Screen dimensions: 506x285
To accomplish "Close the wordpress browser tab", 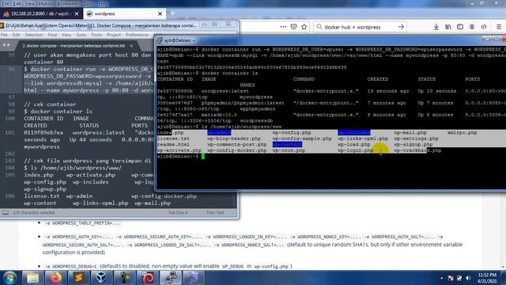I will coord(160,13).
